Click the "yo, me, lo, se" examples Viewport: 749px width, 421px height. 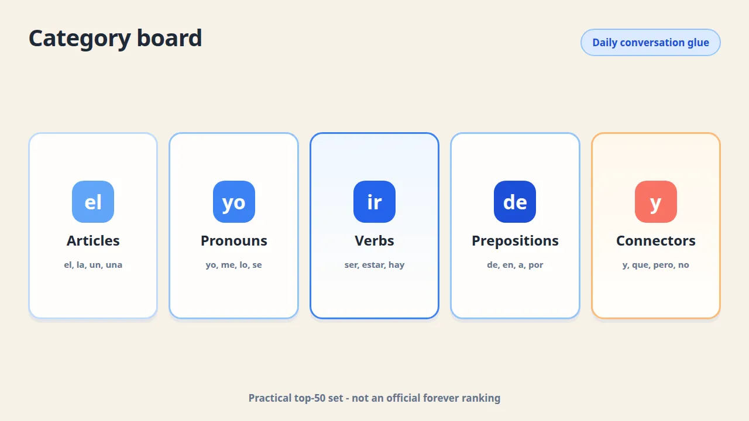click(x=234, y=265)
